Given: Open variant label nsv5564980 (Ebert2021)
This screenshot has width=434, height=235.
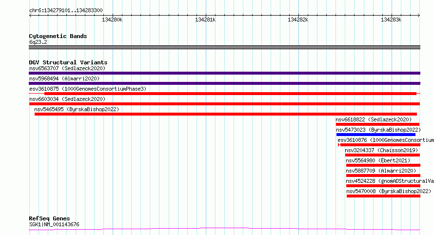Looking at the screenshot, I should pyautogui.click(x=378, y=160).
